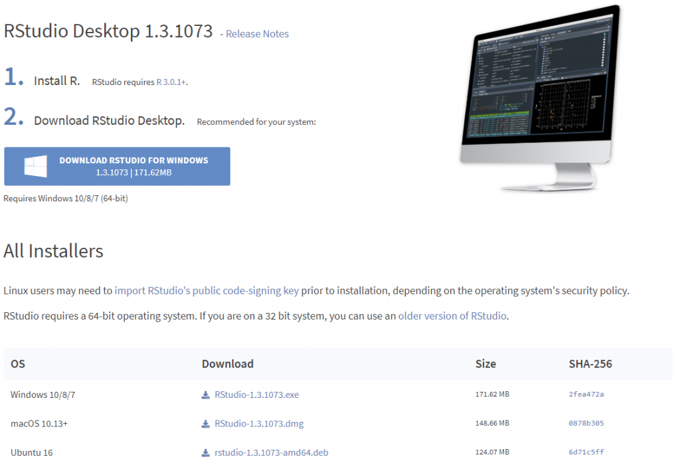Click the Download column header

228,364
